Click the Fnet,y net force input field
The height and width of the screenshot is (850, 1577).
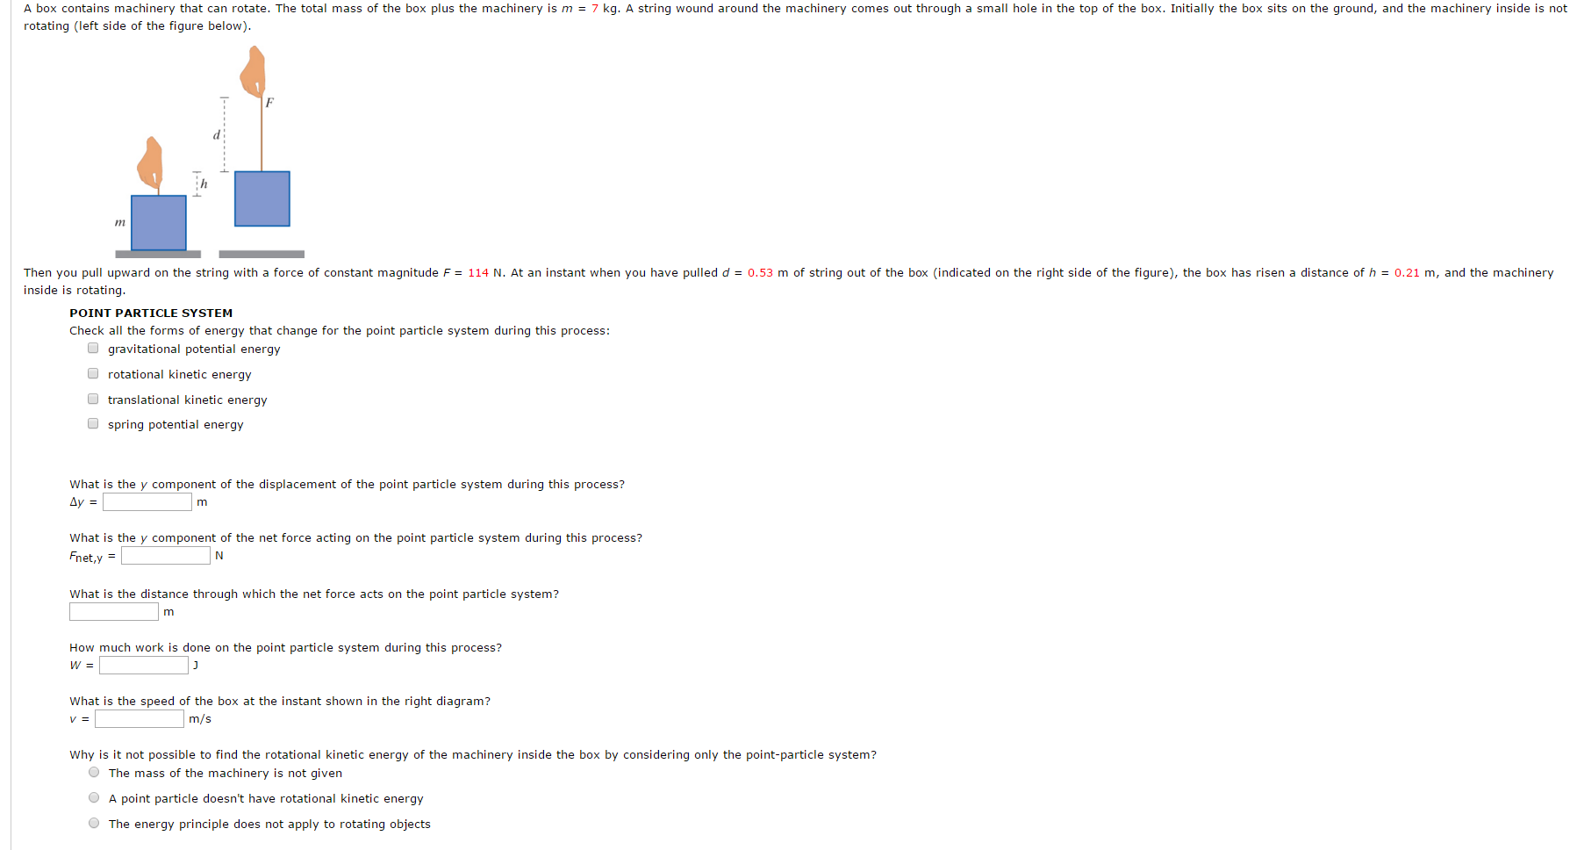tap(166, 555)
